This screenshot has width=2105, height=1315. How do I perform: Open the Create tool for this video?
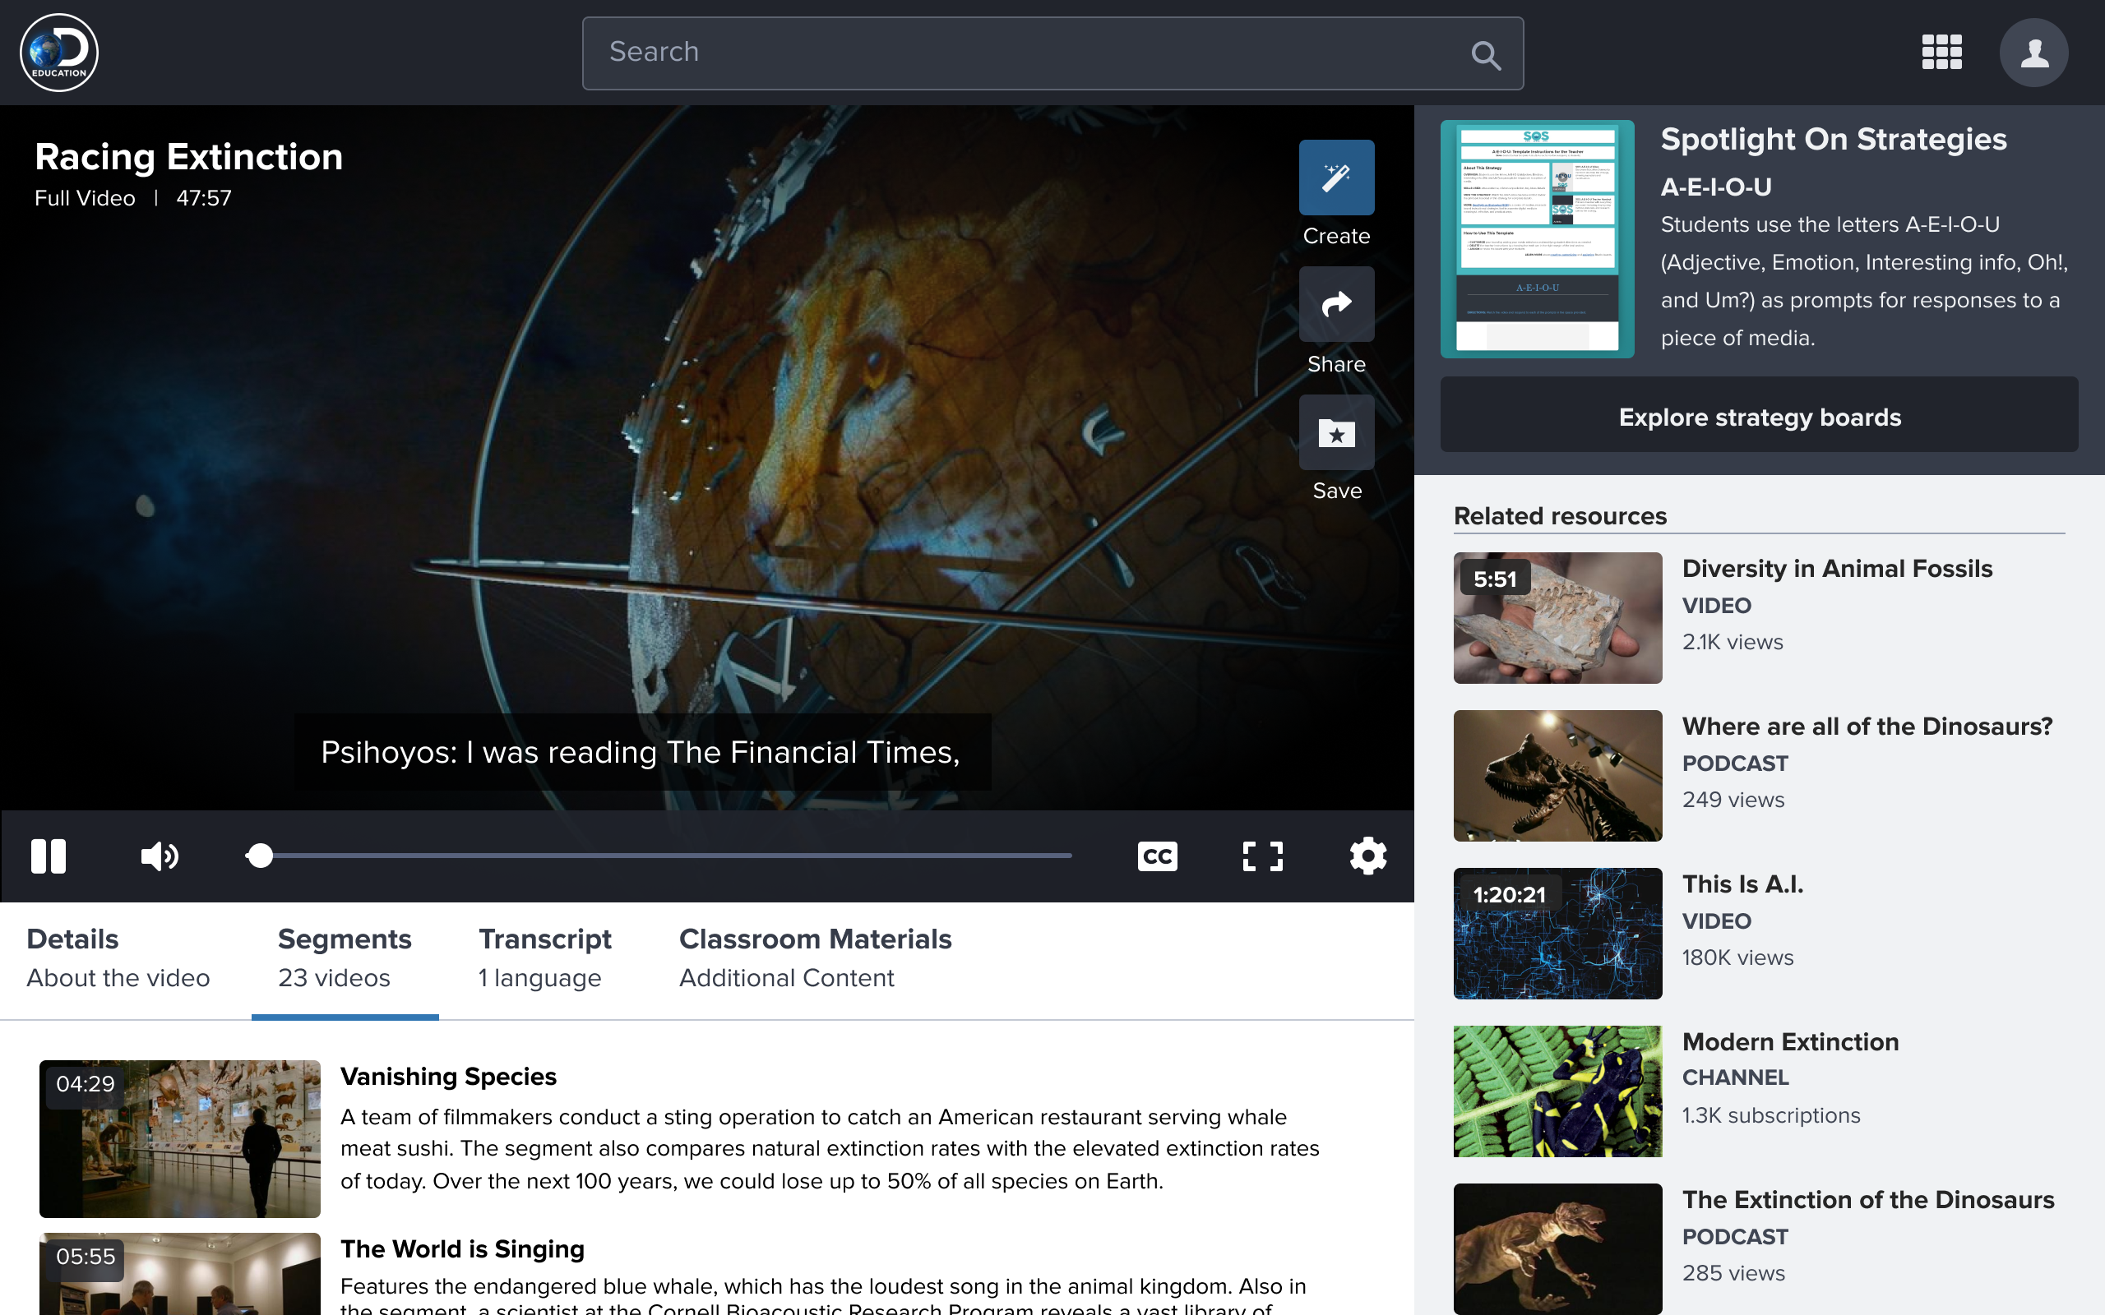point(1336,178)
